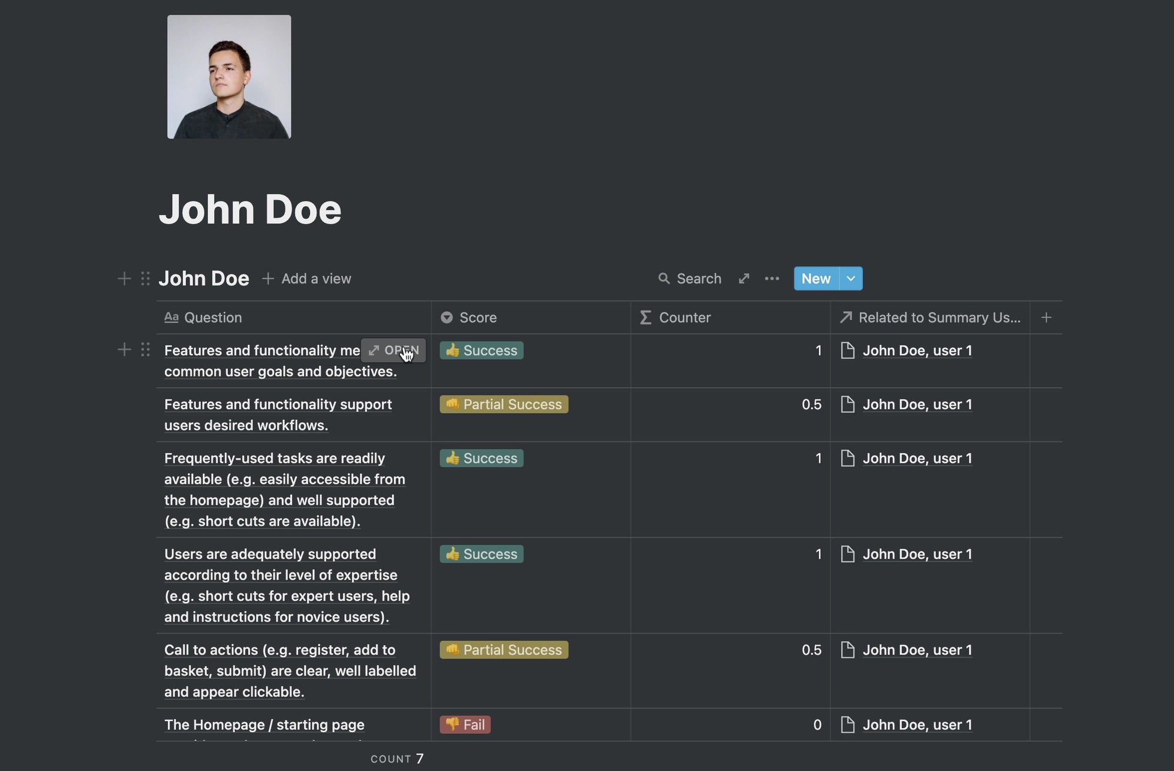
Task: Click the profile photo at the top
Action: (228, 76)
